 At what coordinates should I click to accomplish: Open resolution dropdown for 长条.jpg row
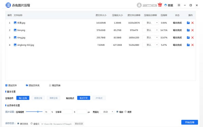[150, 23]
